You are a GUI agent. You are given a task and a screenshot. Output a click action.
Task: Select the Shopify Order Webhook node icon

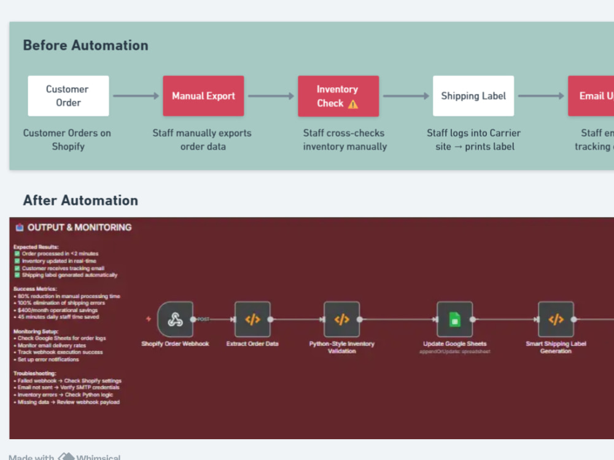pyautogui.click(x=175, y=319)
